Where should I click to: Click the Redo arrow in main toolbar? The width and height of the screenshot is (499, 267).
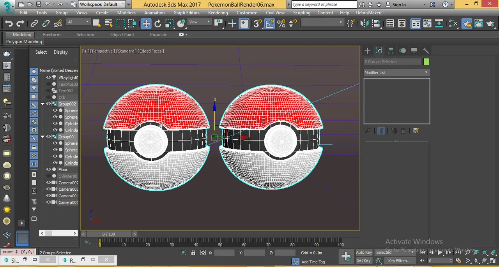20,24
